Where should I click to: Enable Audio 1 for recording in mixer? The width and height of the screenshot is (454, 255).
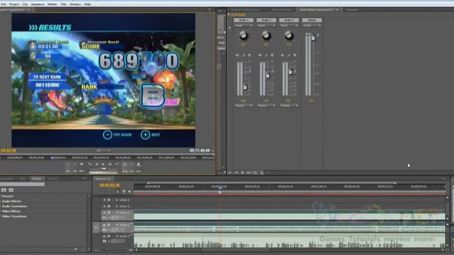250,55
